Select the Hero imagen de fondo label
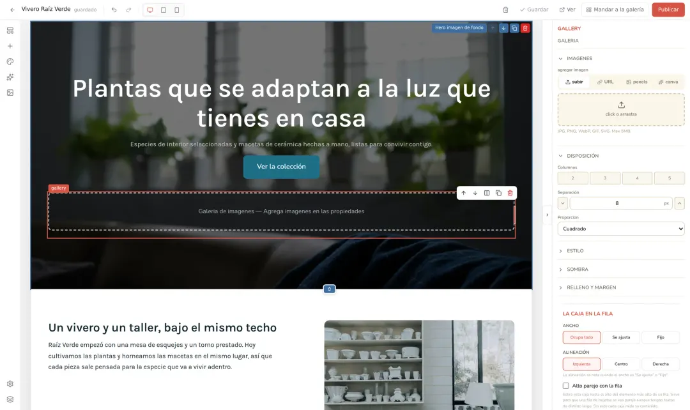This screenshot has height=410, width=690. tap(459, 27)
